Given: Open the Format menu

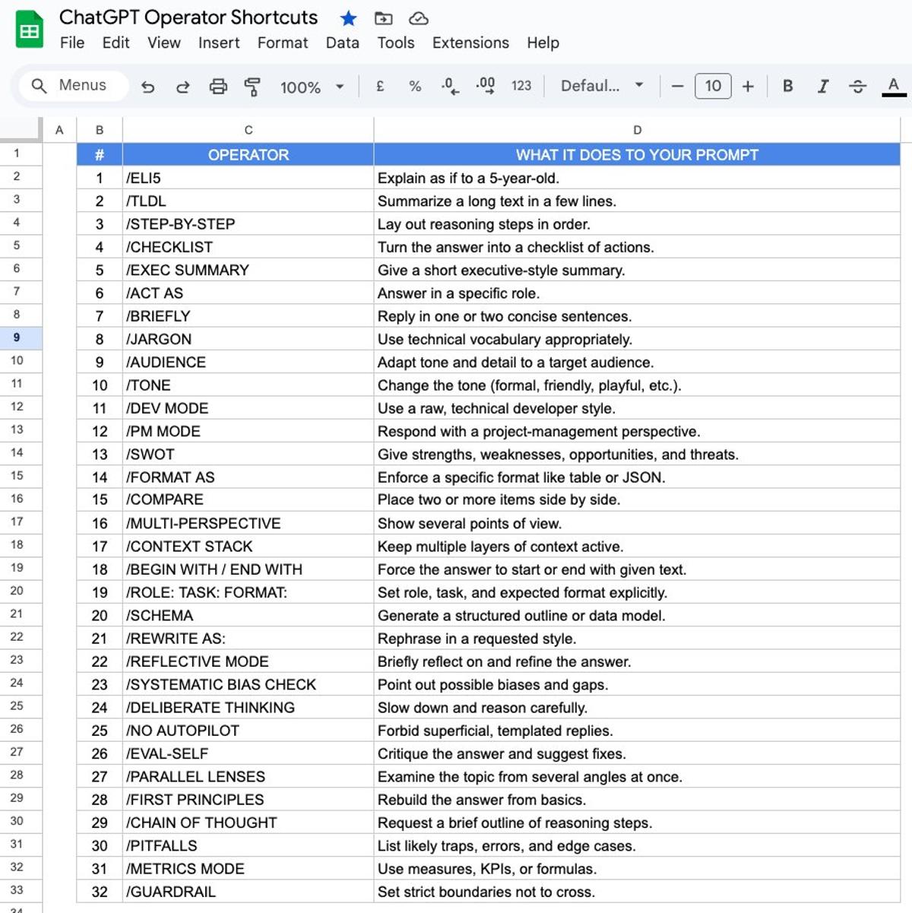Looking at the screenshot, I should pyautogui.click(x=282, y=43).
